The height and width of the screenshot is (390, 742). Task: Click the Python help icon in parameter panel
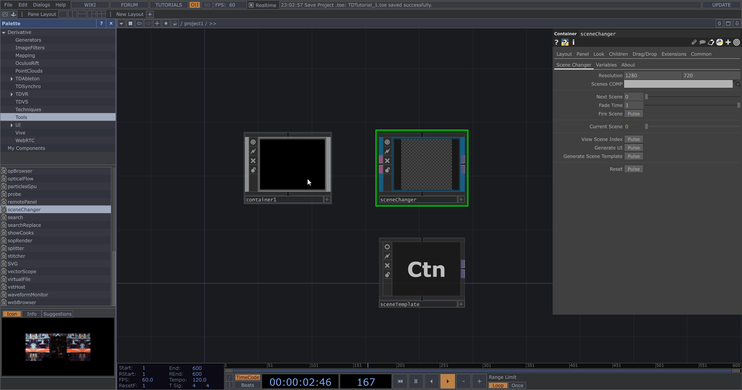[565, 43]
